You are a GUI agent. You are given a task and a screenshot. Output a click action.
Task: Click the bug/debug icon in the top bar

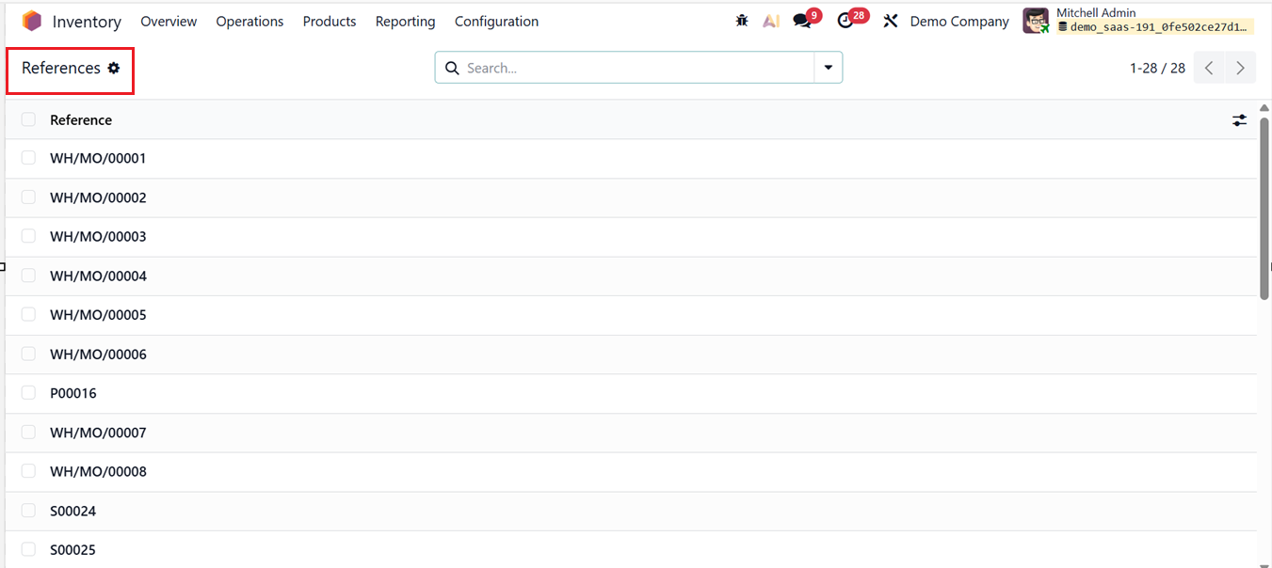[x=742, y=20]
